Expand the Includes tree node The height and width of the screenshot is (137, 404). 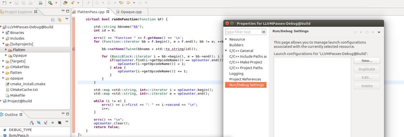pyautogui.click(x=3, y=38)
